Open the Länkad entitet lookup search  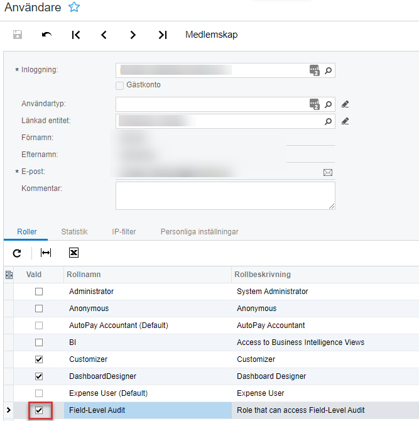328,121
